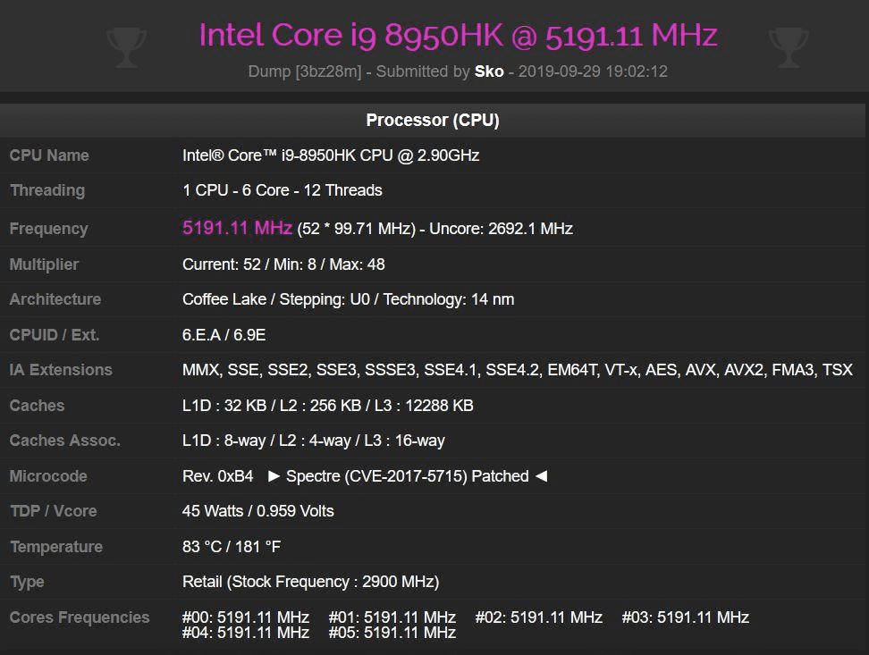Select core #00 frequency entry
Image resolution: width=869 pixels, height=655 pixels.
[x=246, y=617]
